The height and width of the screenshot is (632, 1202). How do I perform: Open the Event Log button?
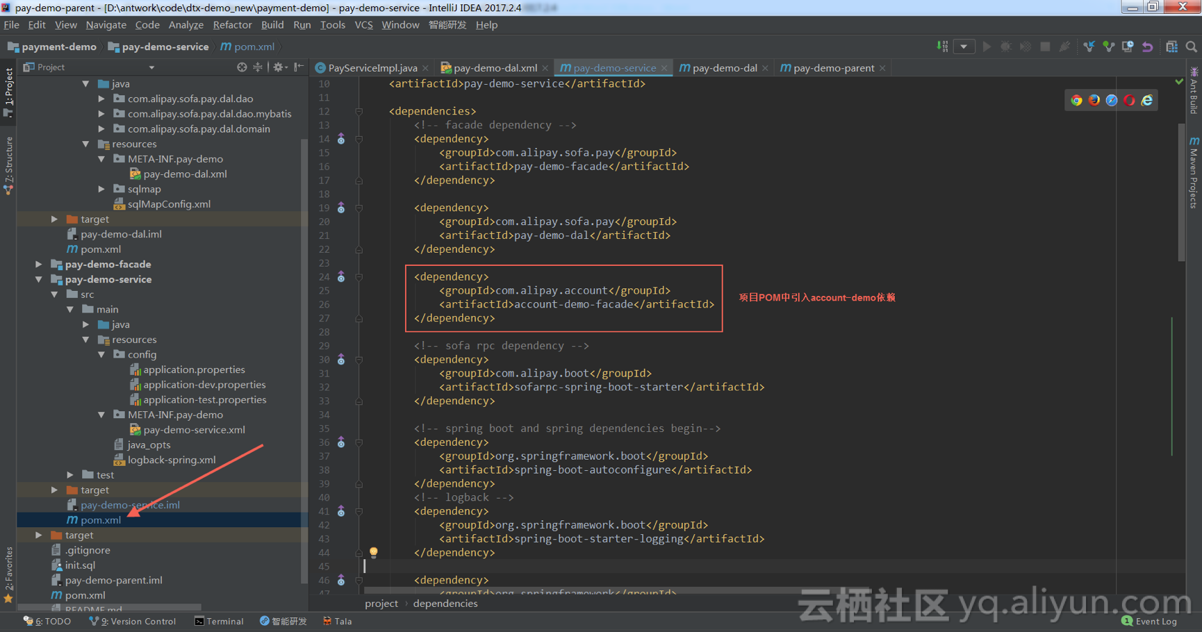1149,621
